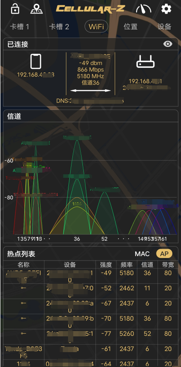Open the map location pin icon
181x367 pixels.
coord(37,9)
